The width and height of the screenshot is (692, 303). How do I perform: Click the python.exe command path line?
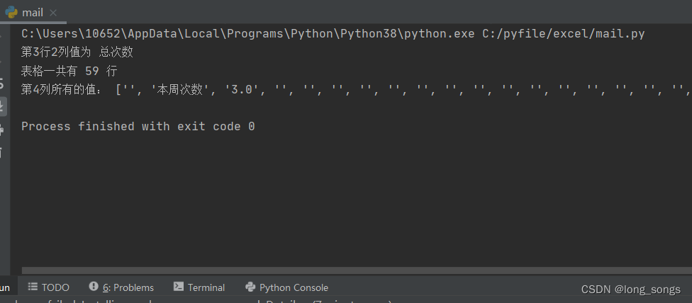coord(333,33)
